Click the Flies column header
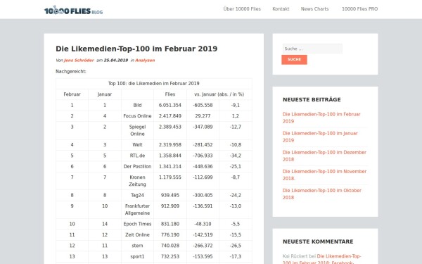Screen dimensions: 422x264 (170, 94)
